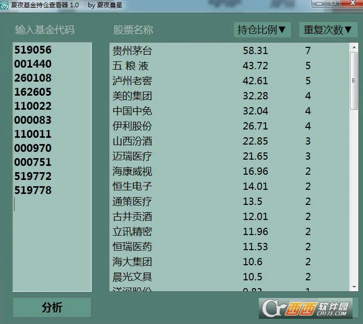Click holding ratio value 10.6
The height and width of the screenshot is (324, 363).
point(253,262)
